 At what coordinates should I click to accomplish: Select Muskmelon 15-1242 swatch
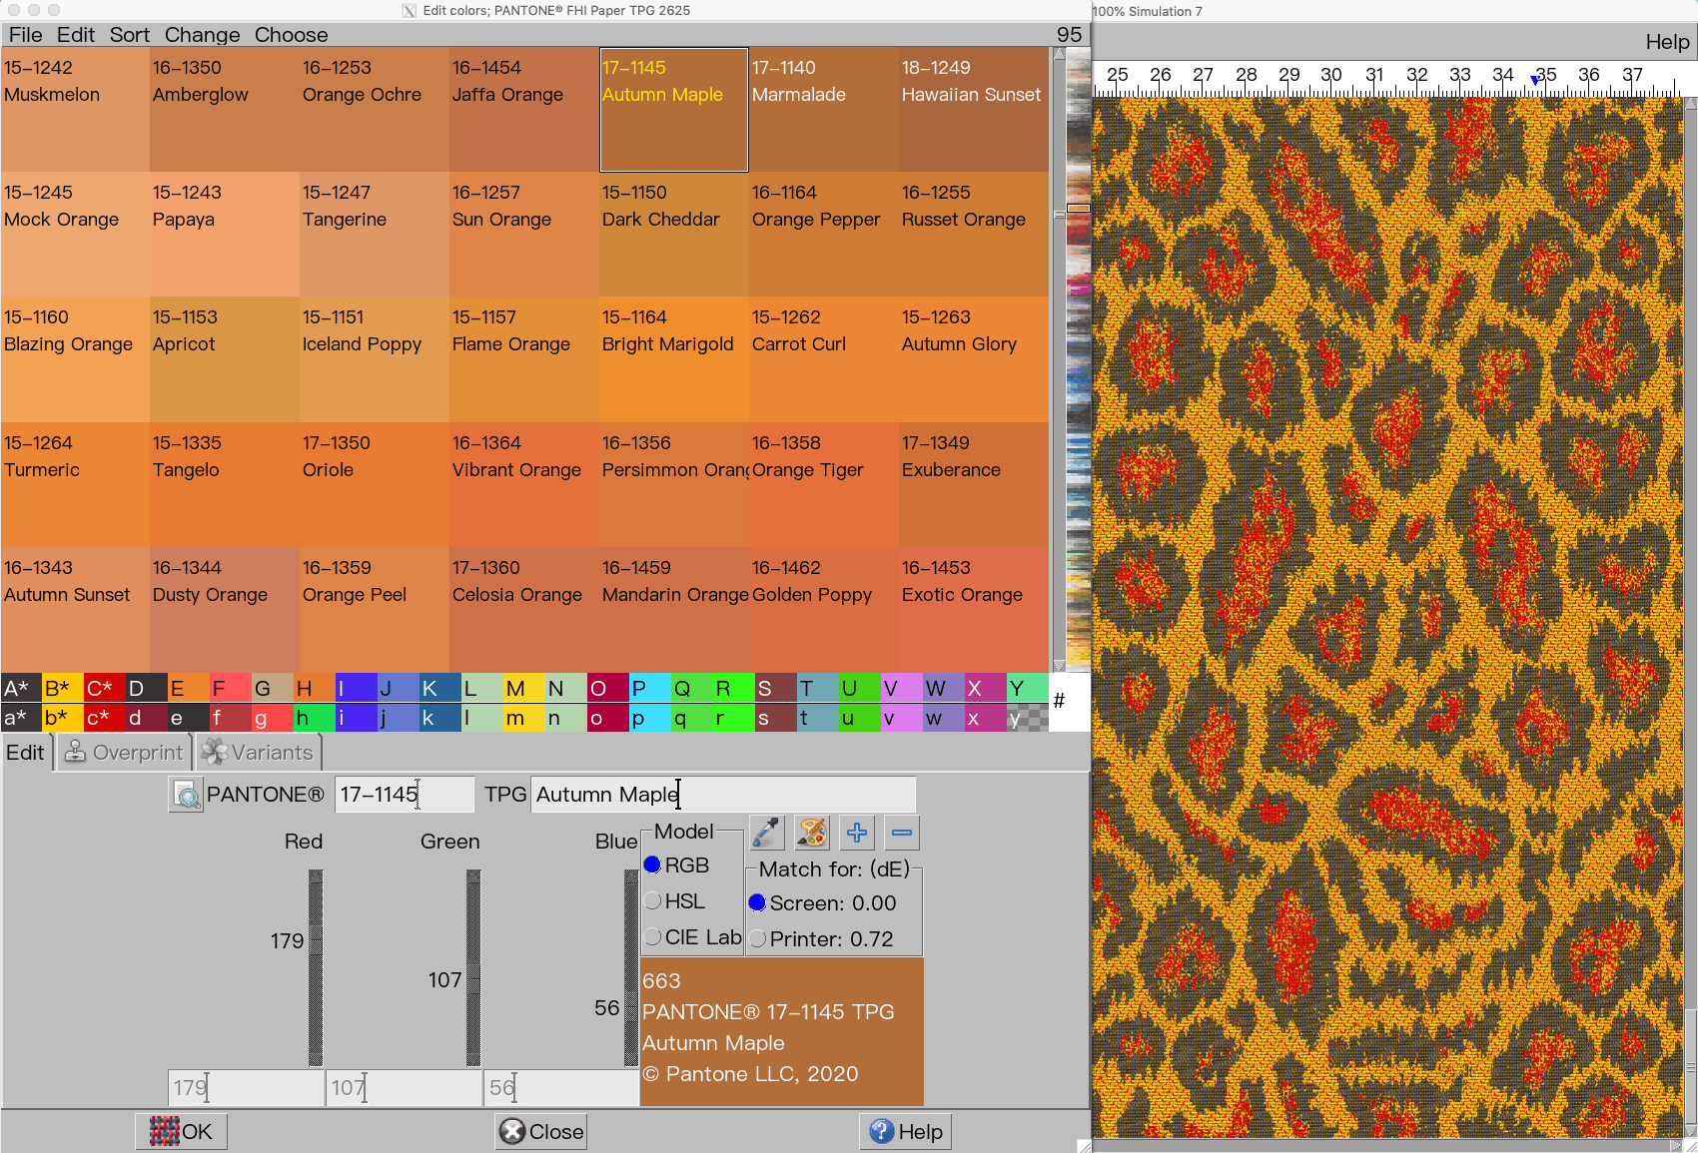coord(75,109)
